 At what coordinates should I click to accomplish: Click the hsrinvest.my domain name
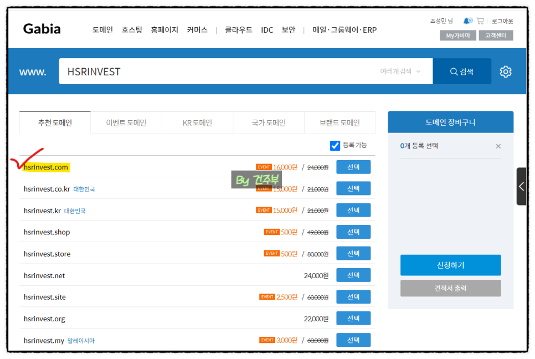point(44,341)
